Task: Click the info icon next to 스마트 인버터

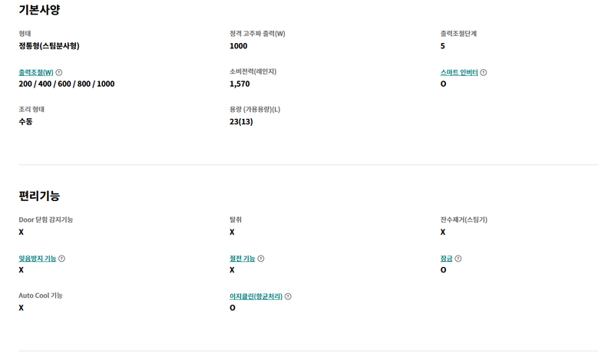Action: tap(483, 72)
